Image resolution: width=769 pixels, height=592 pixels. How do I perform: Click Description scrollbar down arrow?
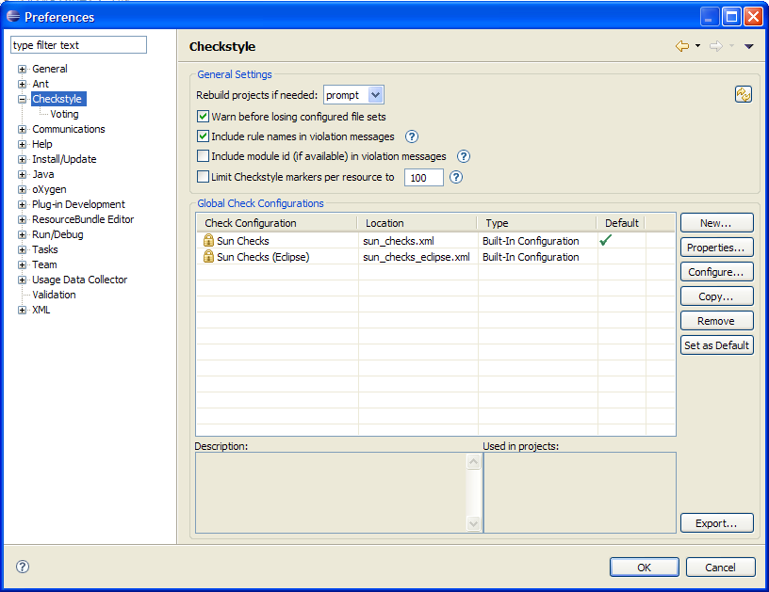point(473,523)
